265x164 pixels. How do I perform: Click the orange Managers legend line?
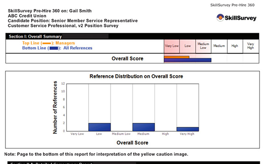point(47,43)
